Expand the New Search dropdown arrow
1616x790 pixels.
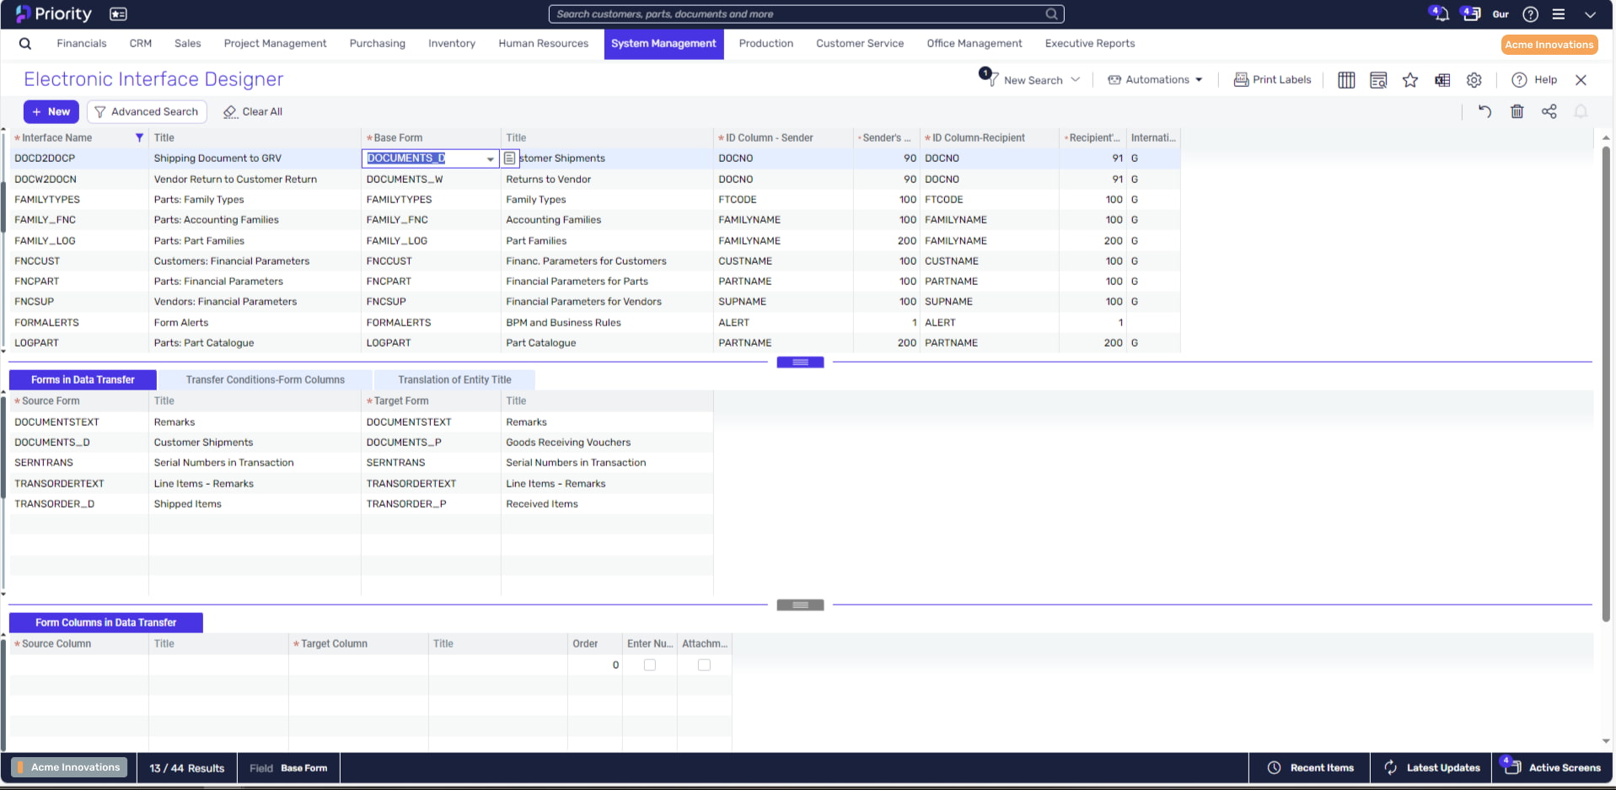point(1075,80)
